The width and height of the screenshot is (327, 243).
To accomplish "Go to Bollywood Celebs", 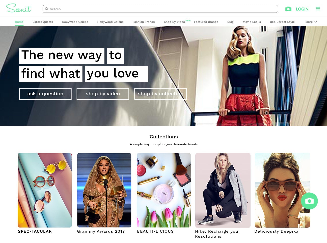I will click(75, 22).
